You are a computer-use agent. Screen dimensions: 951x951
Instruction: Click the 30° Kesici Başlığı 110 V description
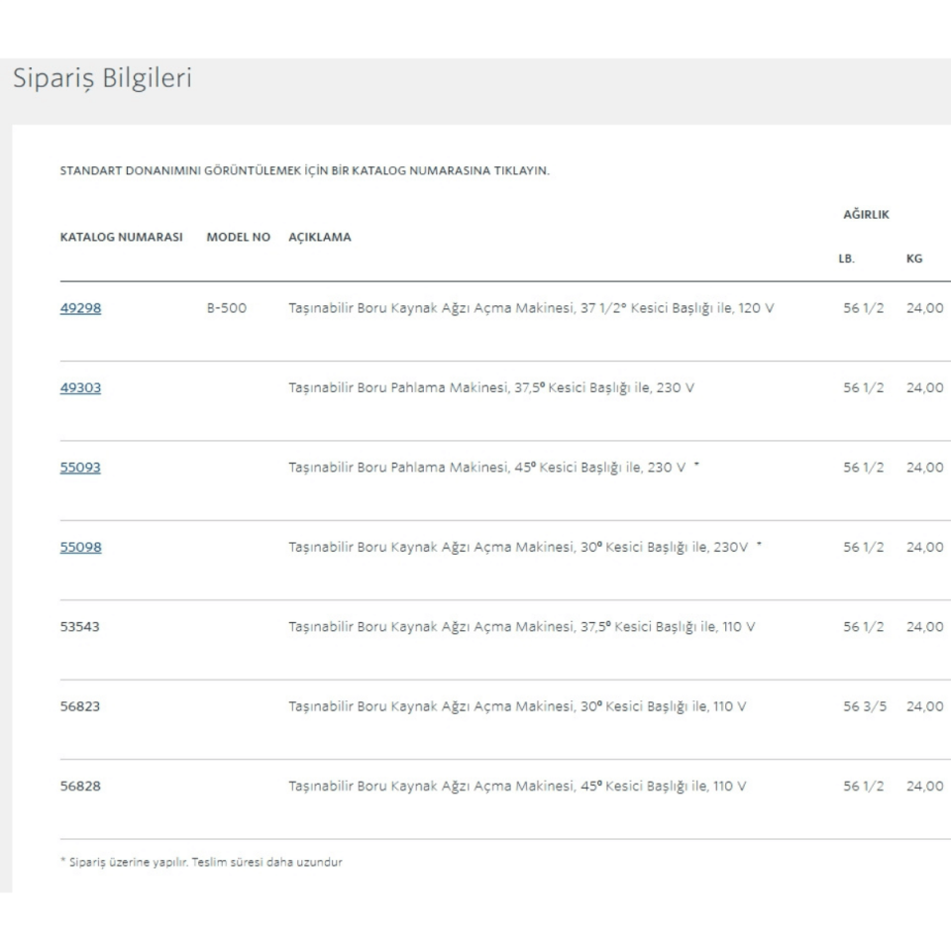click(x=516, y=706)
